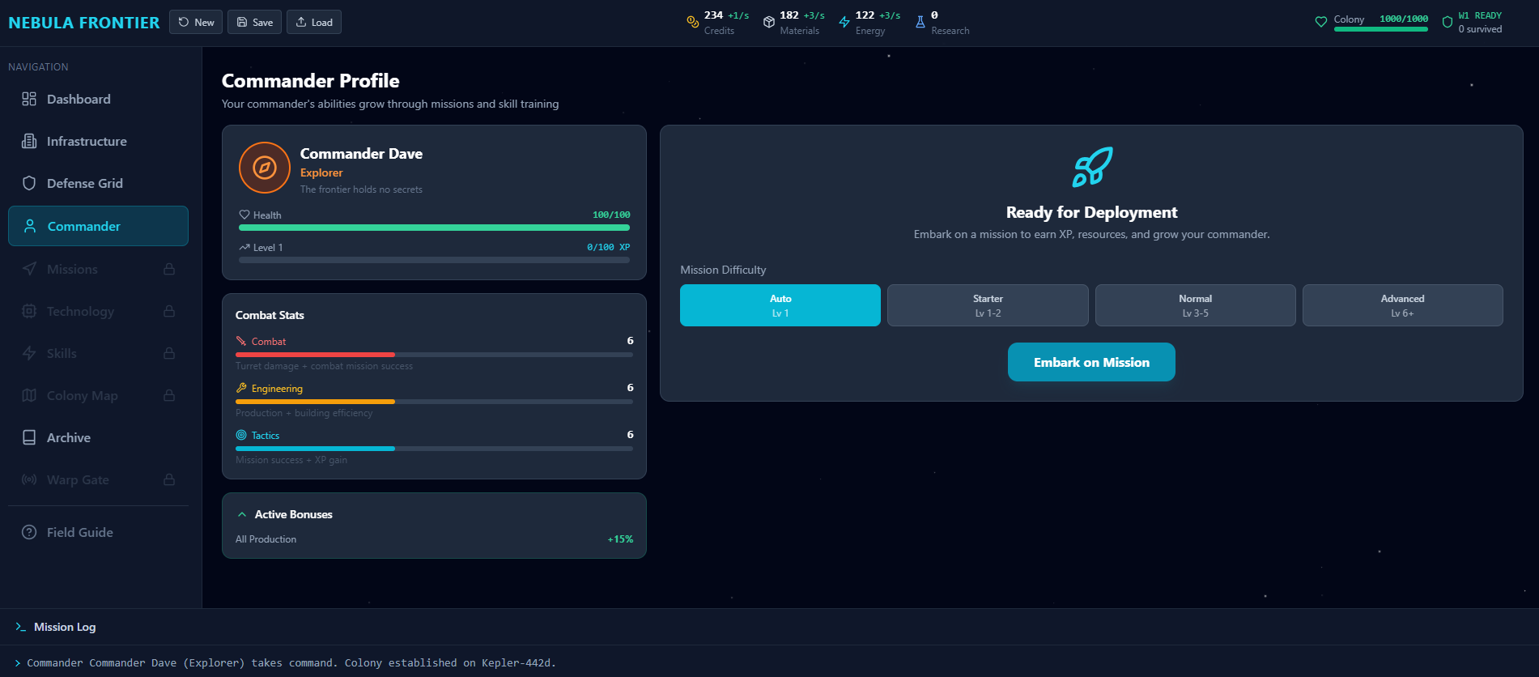Click the NEBULA FRONTIER logo title

click(84, 23)
